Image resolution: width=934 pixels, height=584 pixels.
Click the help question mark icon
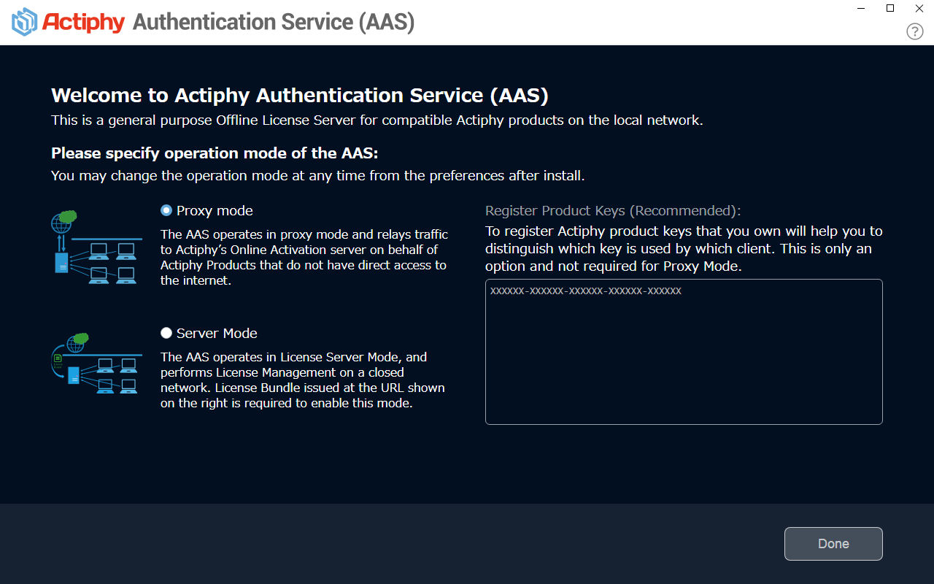coord(914,31)
